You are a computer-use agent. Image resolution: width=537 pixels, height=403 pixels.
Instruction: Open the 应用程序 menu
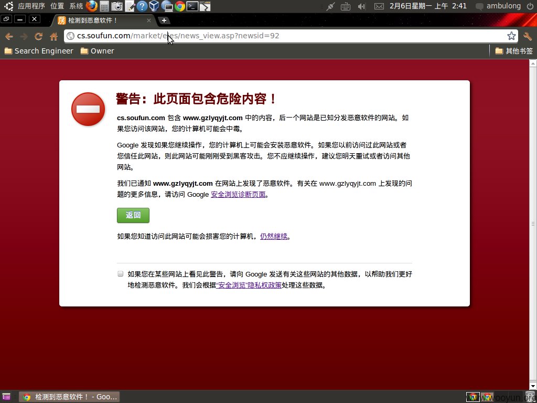(x=31, y=6)
